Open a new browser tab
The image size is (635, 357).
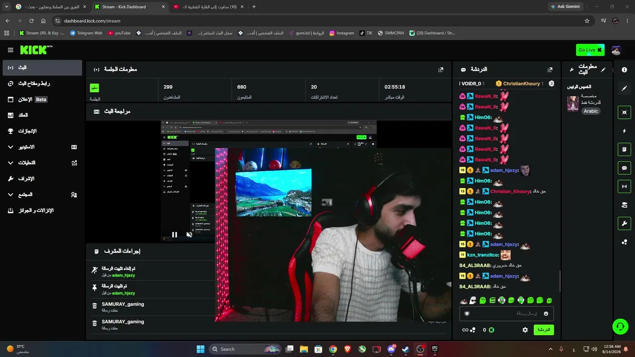[254, 7]
